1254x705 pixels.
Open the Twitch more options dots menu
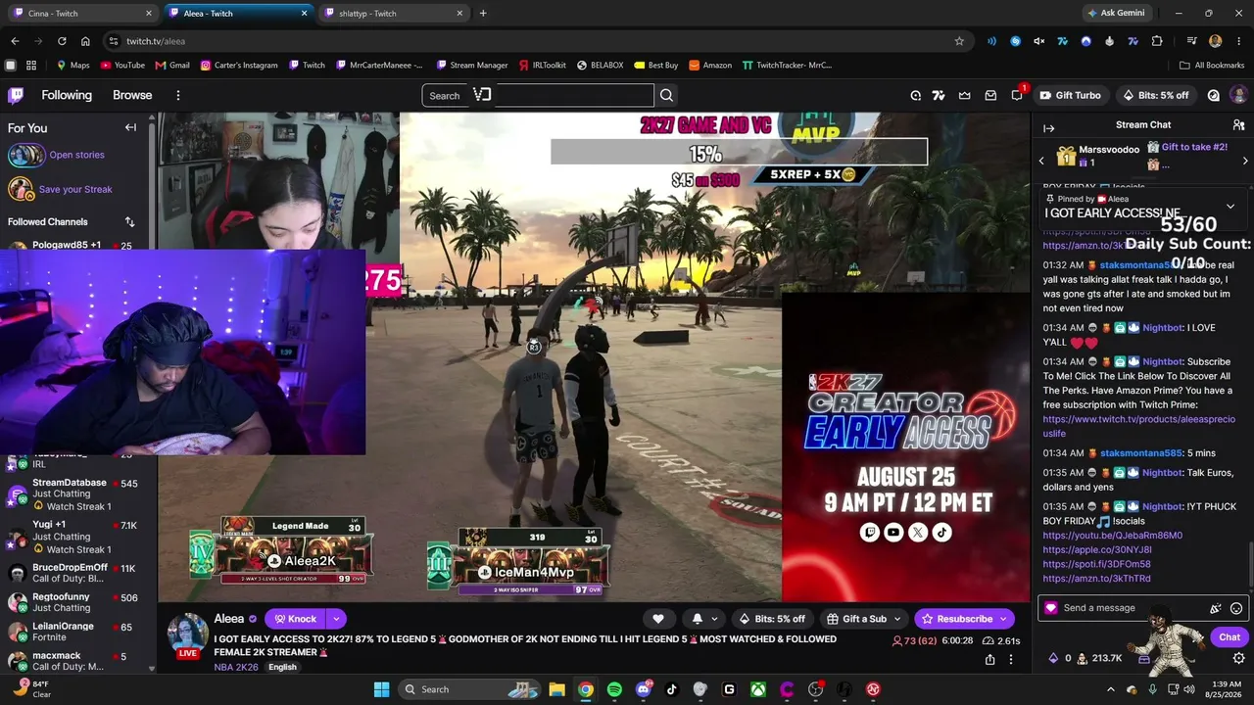coord(178,95)
